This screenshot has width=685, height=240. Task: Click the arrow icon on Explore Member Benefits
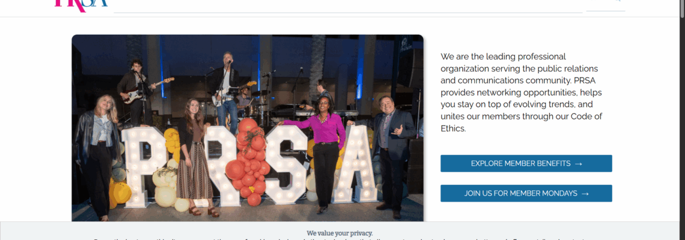[579, 164]
